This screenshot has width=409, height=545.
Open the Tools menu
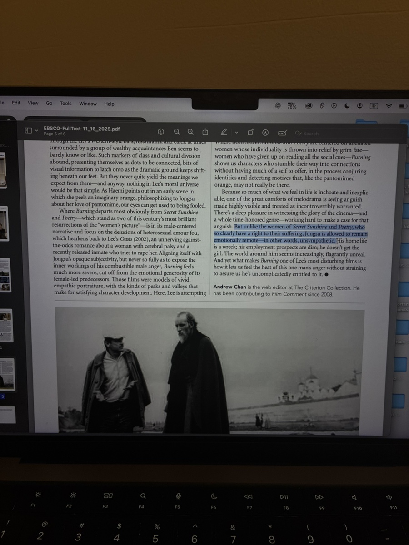click(x=66, y=104)
